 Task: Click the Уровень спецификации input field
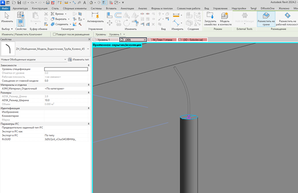click(66, 69)
